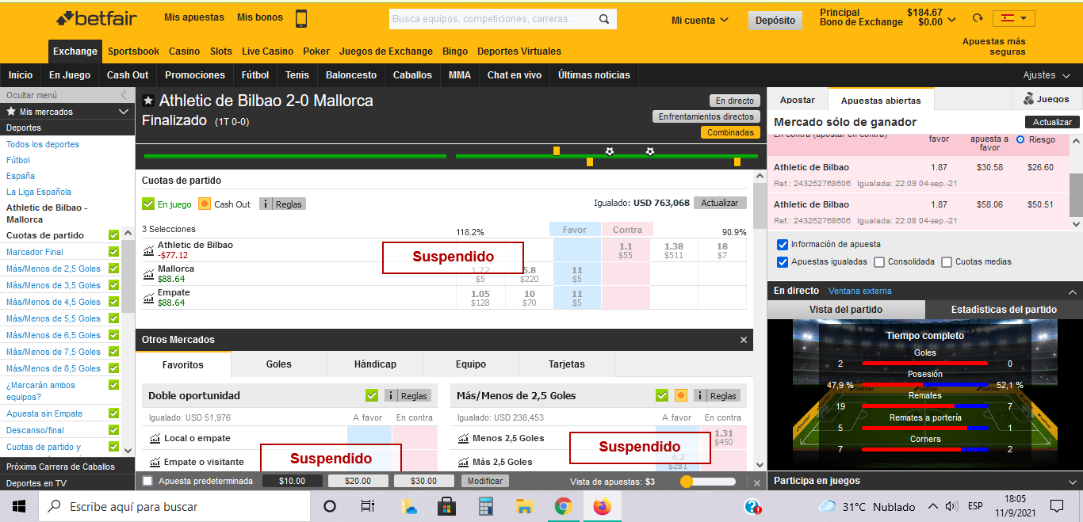
Task: Edit the $10.00 default stake field
Action: 293,481
